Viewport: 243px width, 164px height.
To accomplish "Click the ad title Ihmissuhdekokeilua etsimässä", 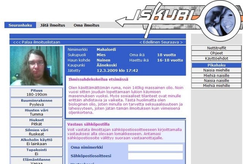I will pos(98,79).
